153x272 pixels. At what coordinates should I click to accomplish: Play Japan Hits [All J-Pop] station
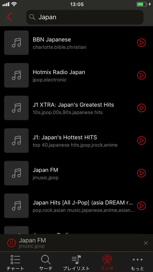pyautogui.click(x=141, y=205)
